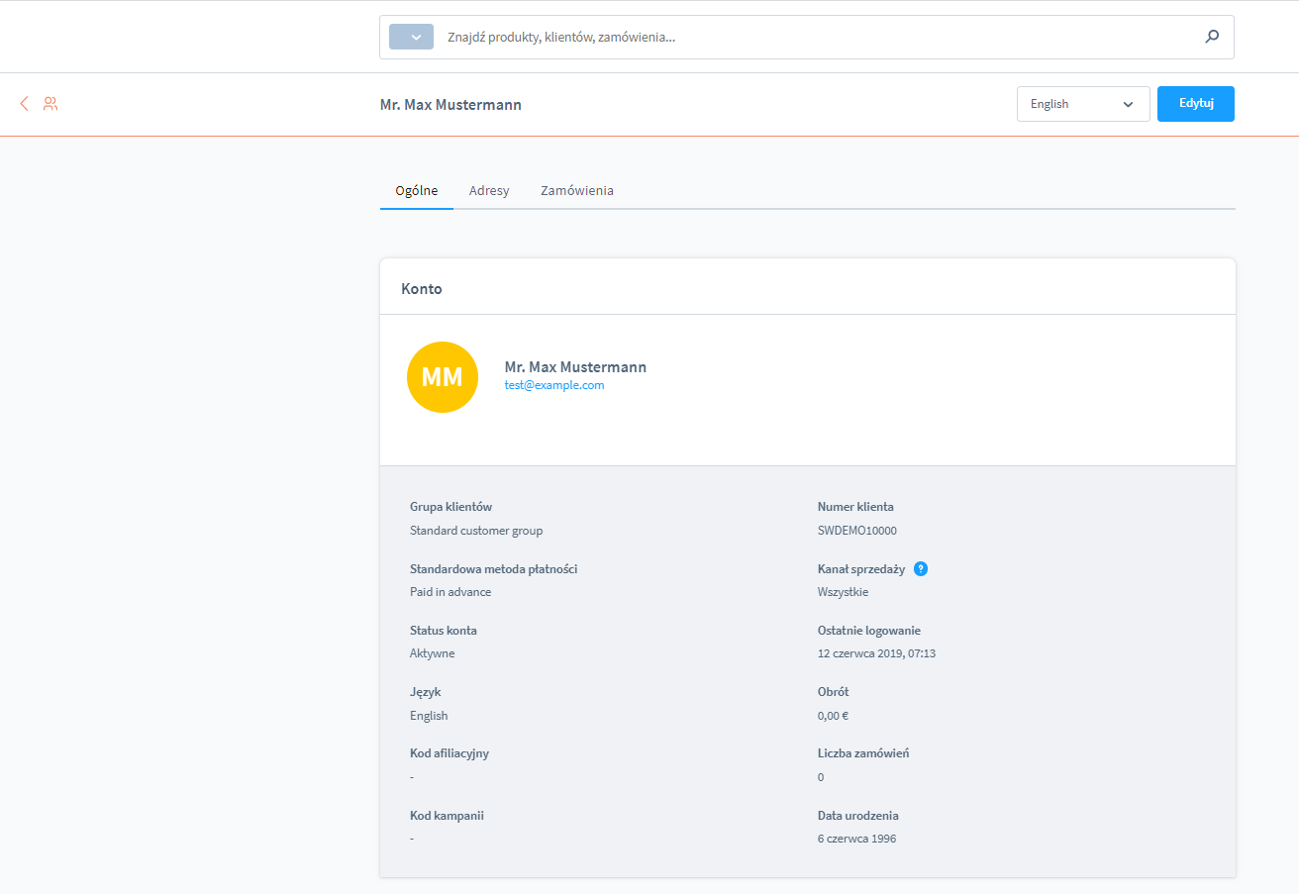Viewport: 1299px width, 894px height.
Task: Click the Obrót value 0,00 €
Action: [x=832, y=715]
